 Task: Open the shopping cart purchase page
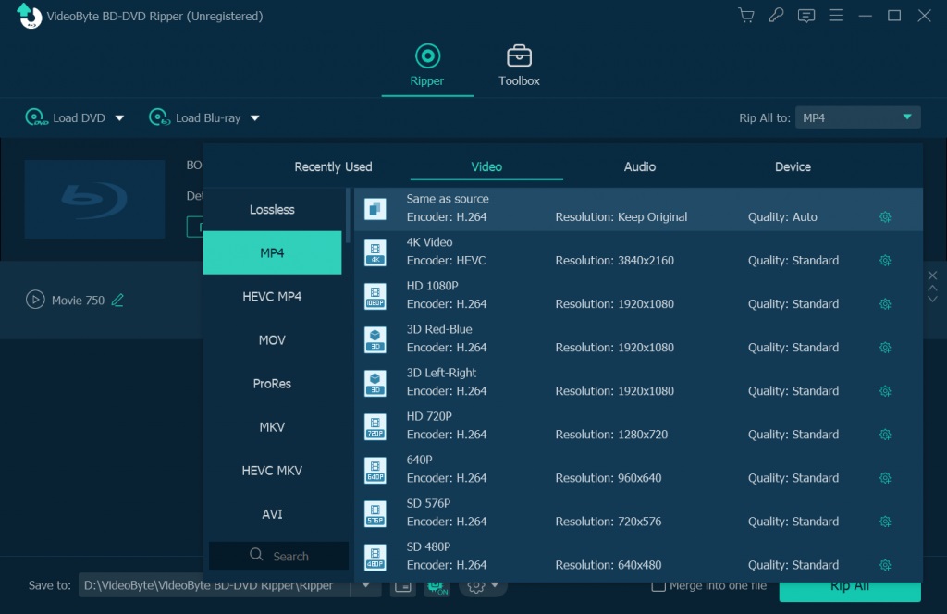point(745,15)
